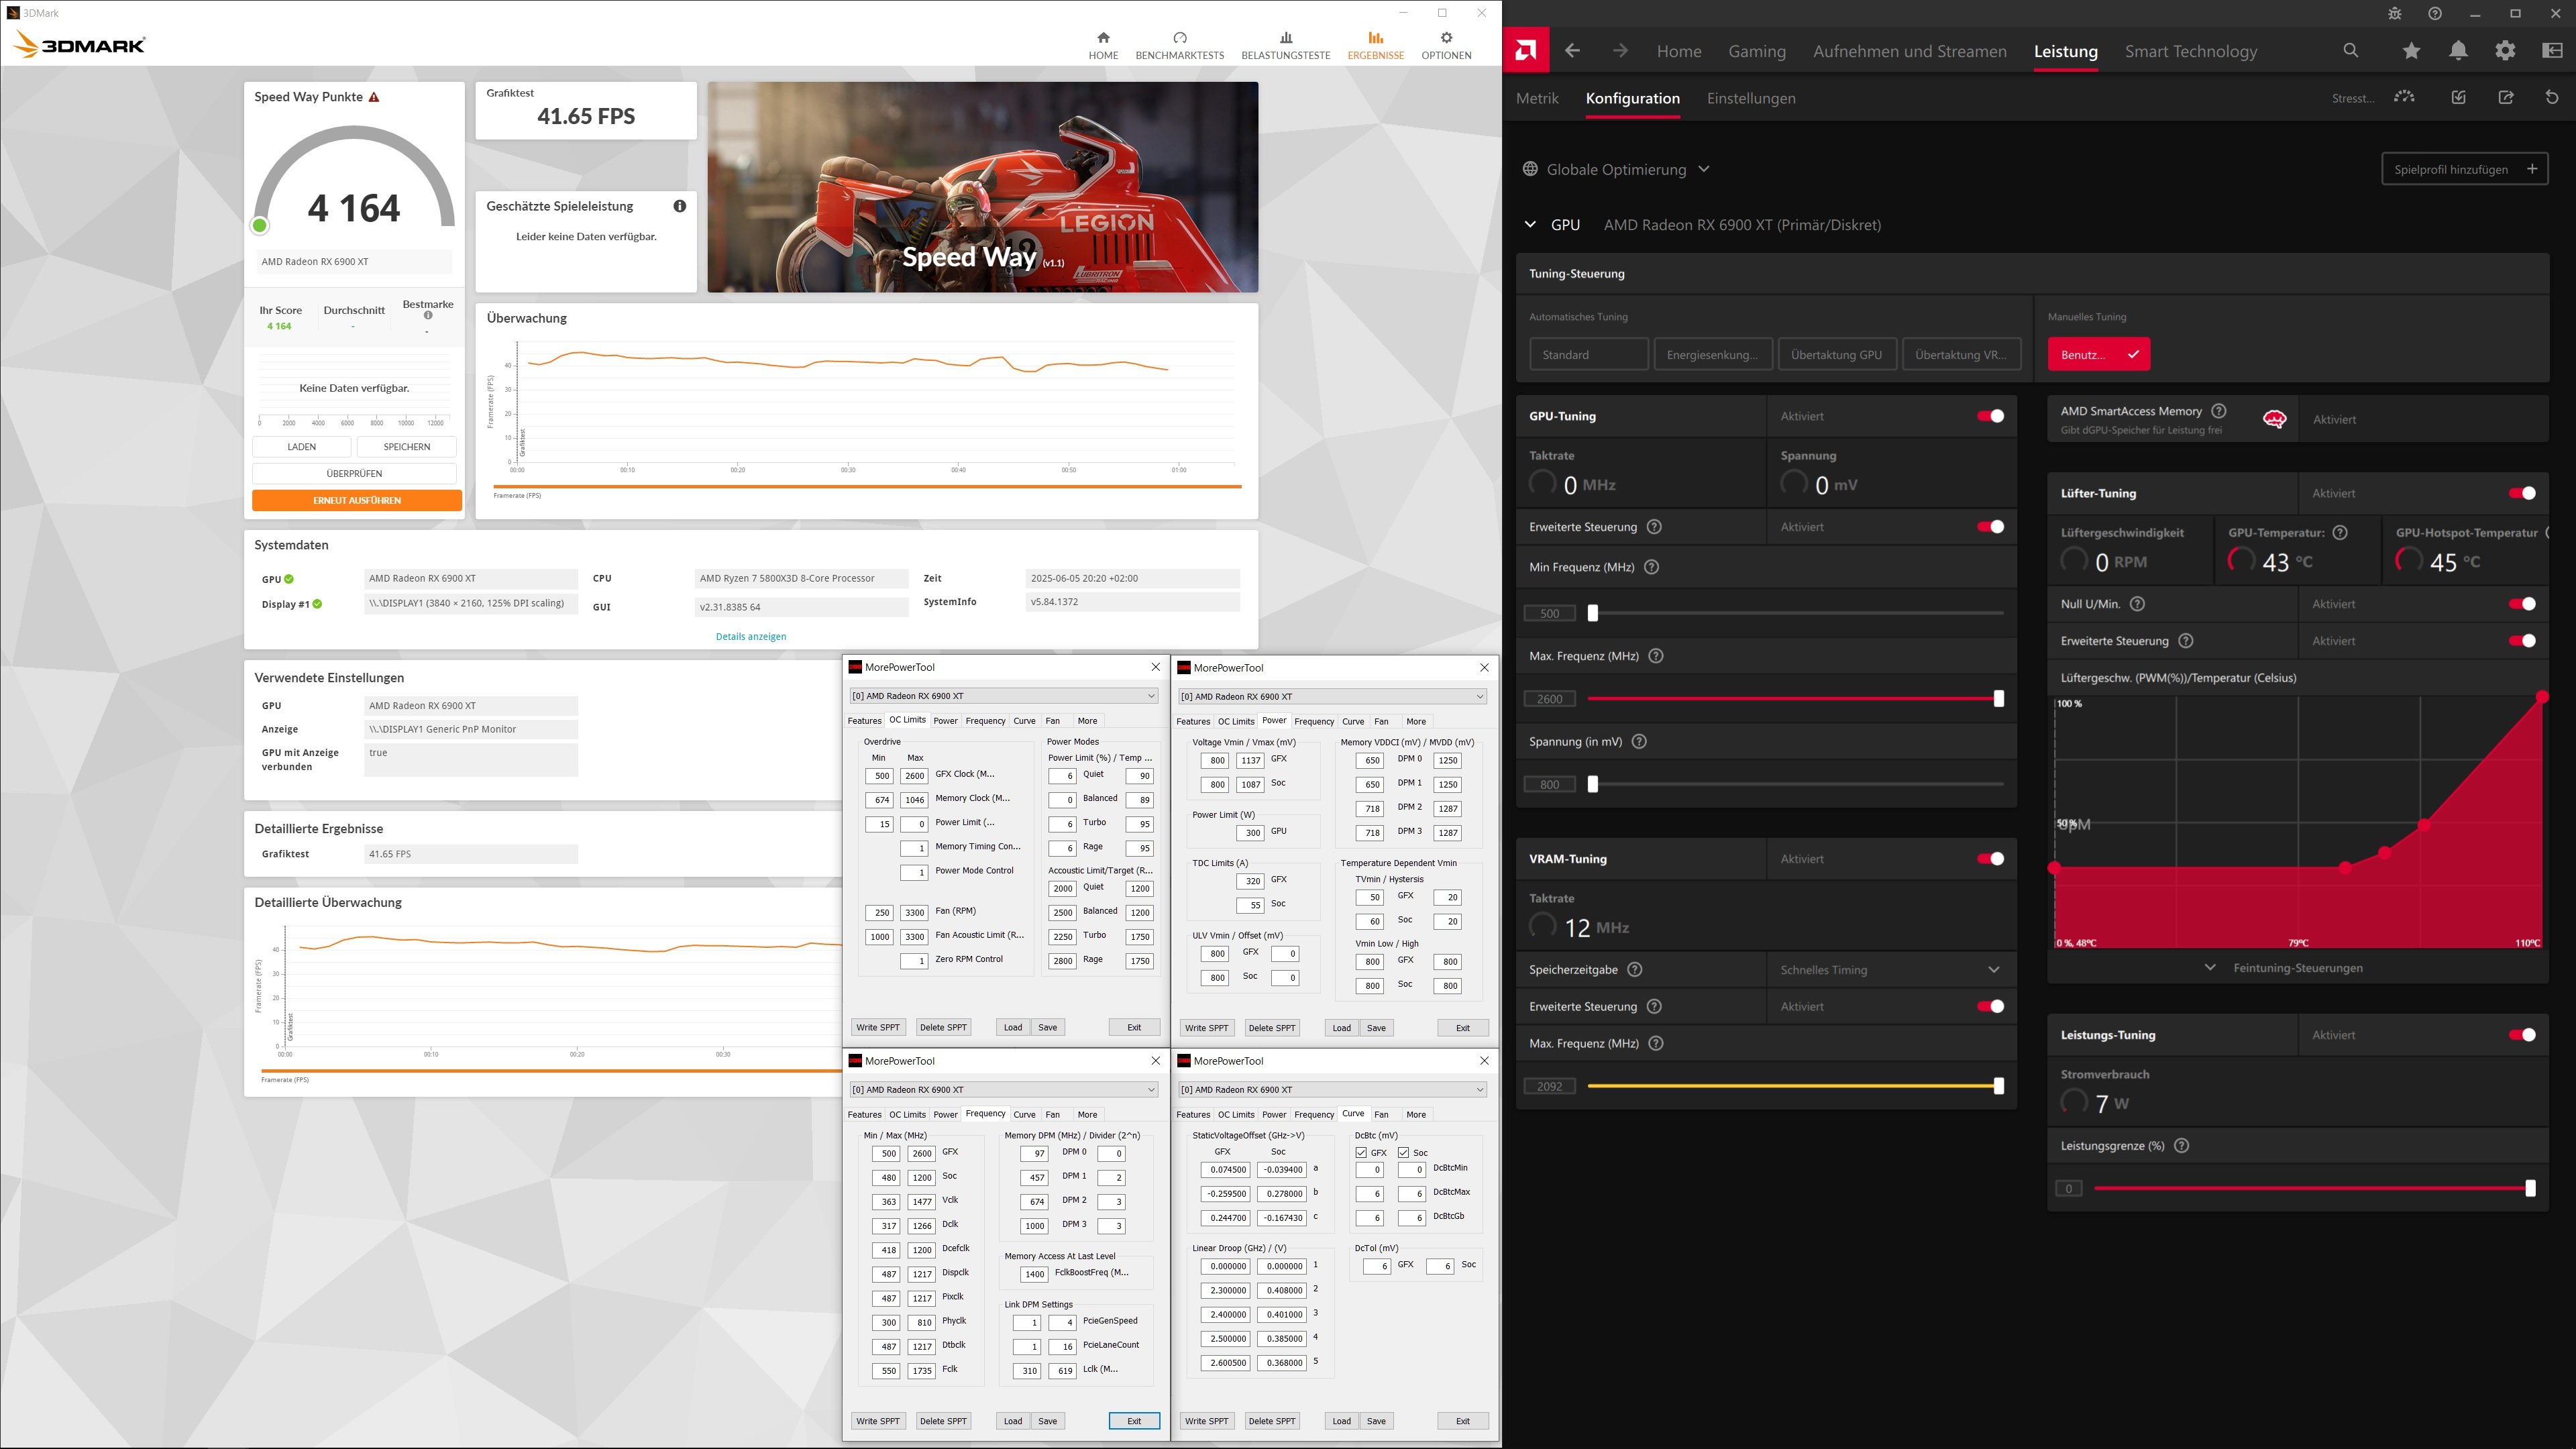Click the favorites star icon

click(2411, 51)
